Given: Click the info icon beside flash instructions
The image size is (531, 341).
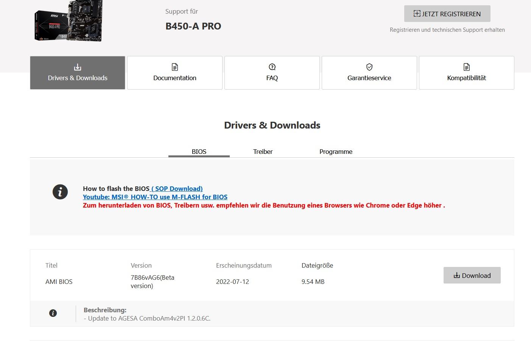Looking at the screenshot, I should 60,192.
